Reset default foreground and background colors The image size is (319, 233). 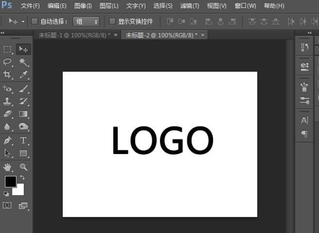6,193
